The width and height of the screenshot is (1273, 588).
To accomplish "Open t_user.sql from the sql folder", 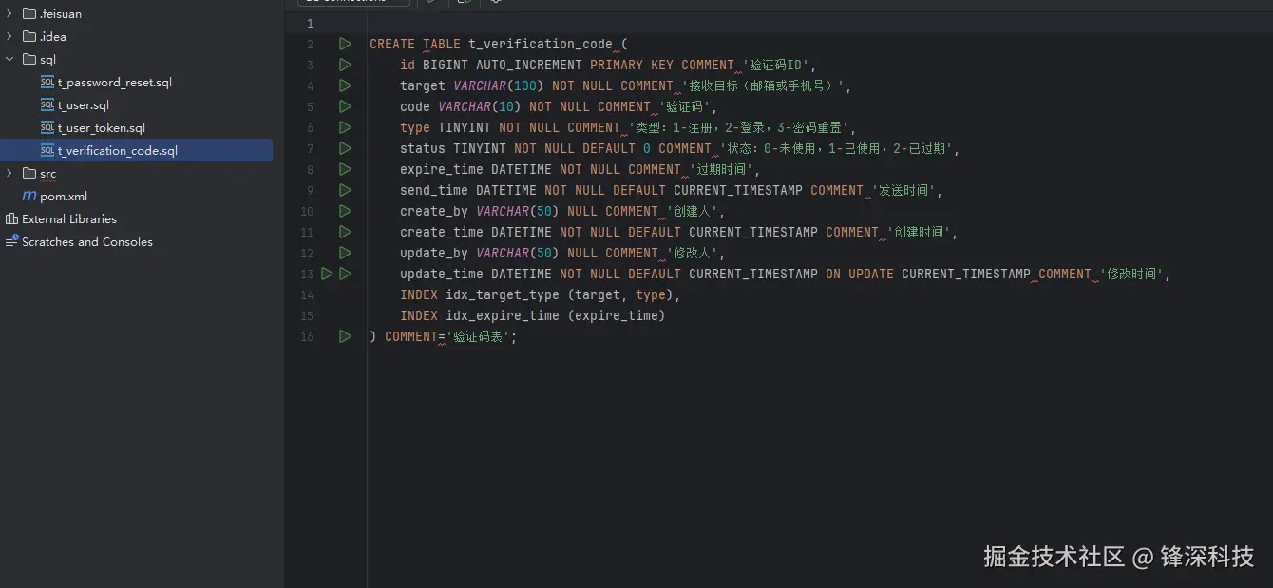I will 84,105.
